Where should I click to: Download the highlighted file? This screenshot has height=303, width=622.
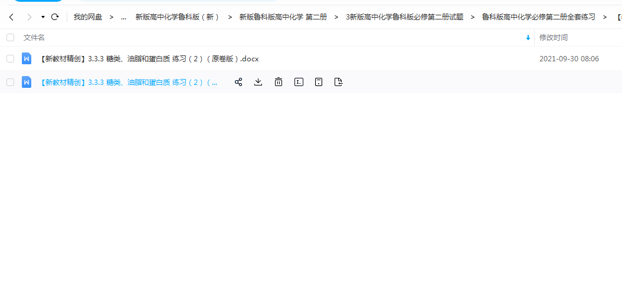coord(258,82)
